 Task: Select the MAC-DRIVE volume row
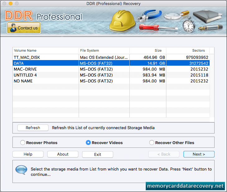pyautogui.click(x=111, y=69)
